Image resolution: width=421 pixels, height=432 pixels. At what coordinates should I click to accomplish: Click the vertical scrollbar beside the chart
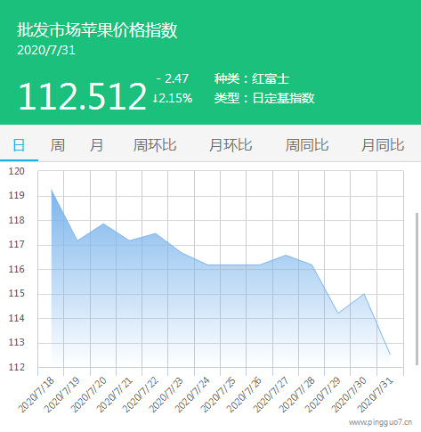417,289
